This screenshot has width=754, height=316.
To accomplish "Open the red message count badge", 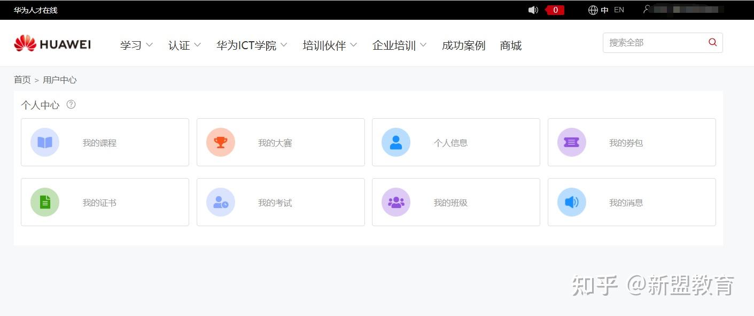I will click(555, 10).
